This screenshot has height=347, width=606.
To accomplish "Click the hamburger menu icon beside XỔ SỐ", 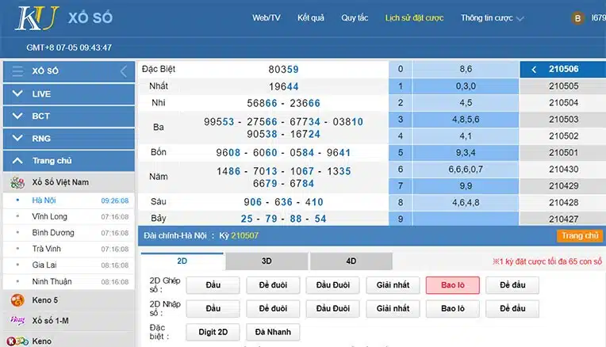I will click(17, 71).
